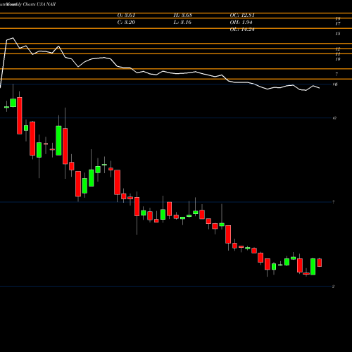Click the lower-chart price axis label '2'
This screenshot has height=352, width=352.
click(x=333, y=287)
